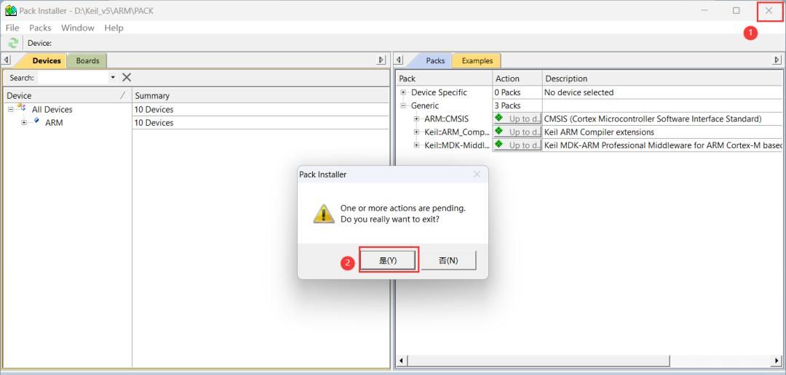Open the search history dropdown arrow

point(113,78)
